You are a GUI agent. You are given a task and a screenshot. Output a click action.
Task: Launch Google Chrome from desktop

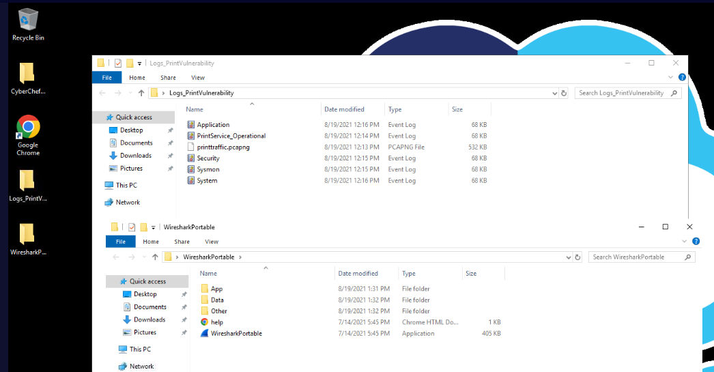28,136
